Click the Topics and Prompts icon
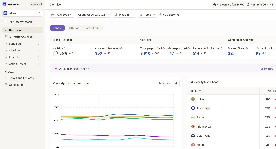Image resolution: width=276 pixels, height=149 pixels. click(x=6, y=78)
